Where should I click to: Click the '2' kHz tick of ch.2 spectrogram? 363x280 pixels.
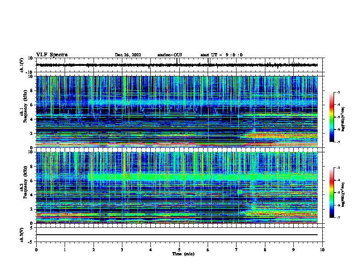pyautogui.click(x=32, y=209)
